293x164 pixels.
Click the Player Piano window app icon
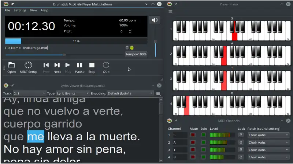[170, 4]
